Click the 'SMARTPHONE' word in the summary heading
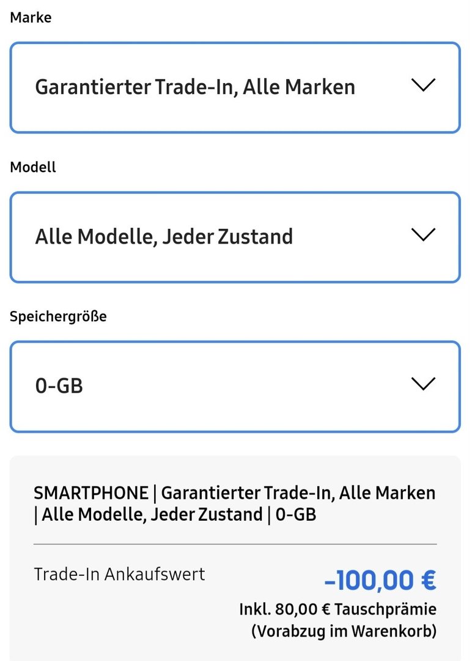The width and height of the screenshot is (472, 661). point(91,493)
